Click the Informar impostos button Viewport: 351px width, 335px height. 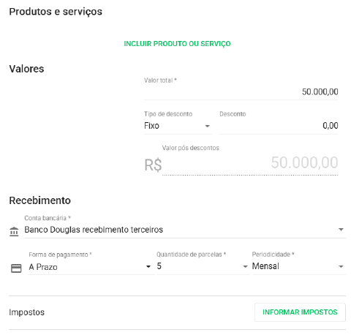tap(300, 312)
